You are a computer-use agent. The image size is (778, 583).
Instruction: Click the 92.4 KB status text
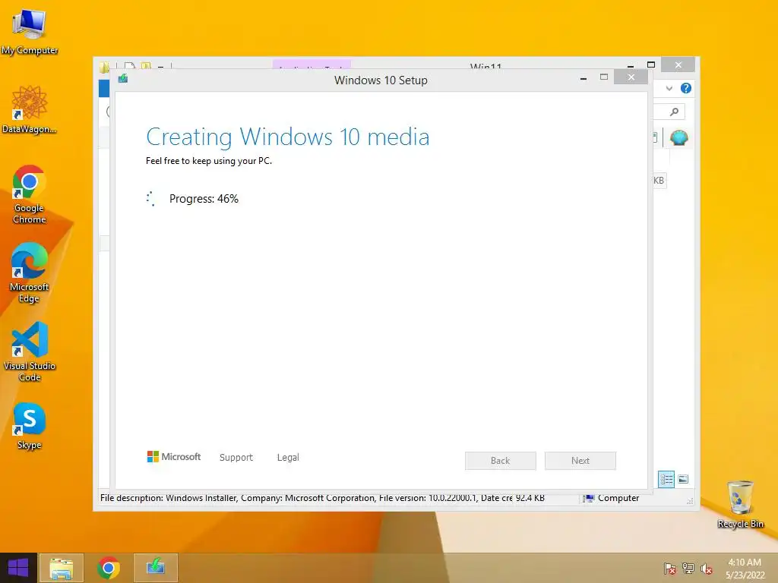pos(530,498)
